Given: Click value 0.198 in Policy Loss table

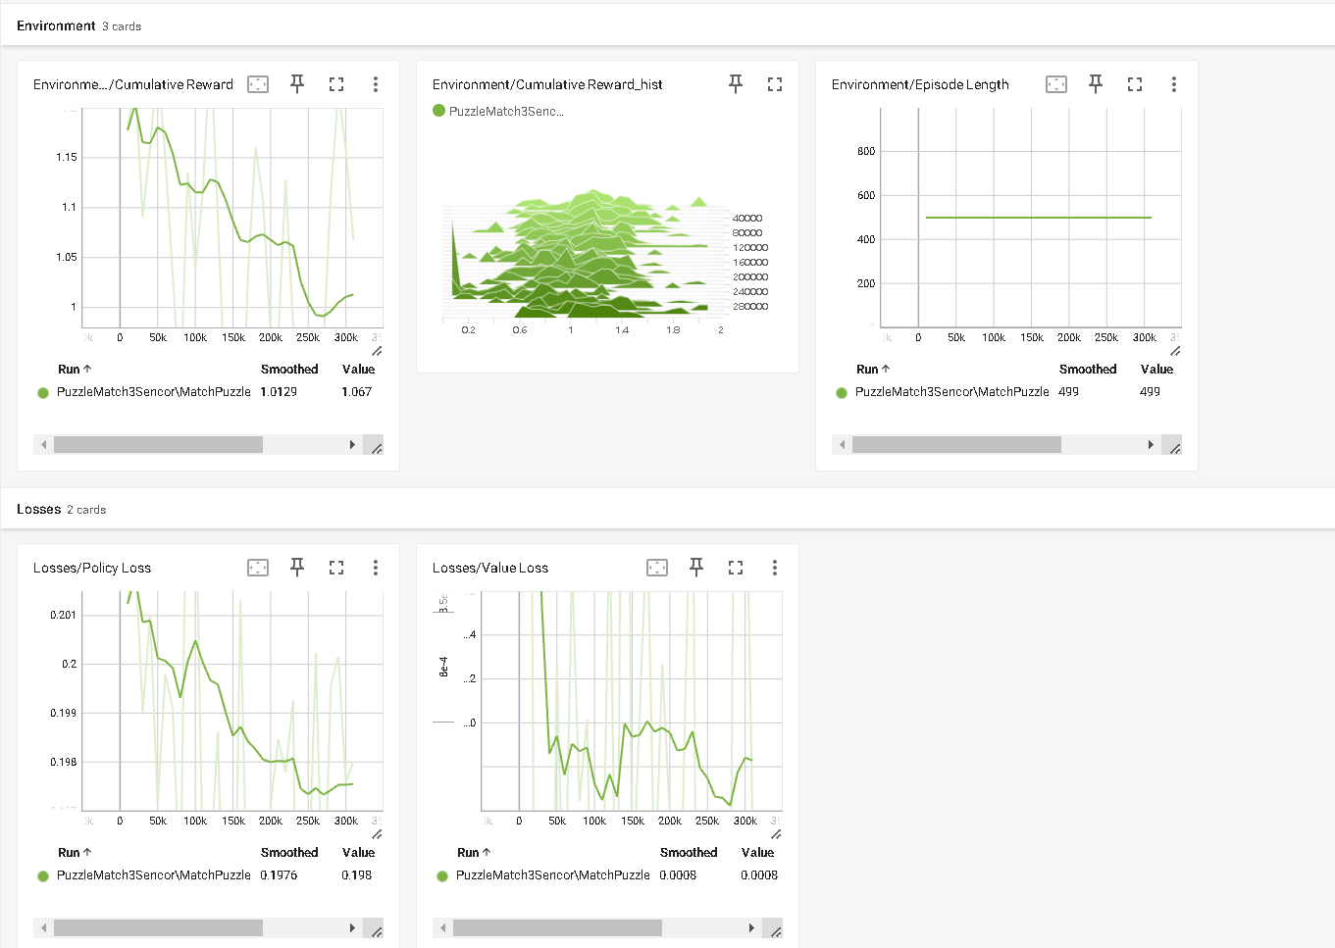Looking at the screenshot, I should pos(356,875).
